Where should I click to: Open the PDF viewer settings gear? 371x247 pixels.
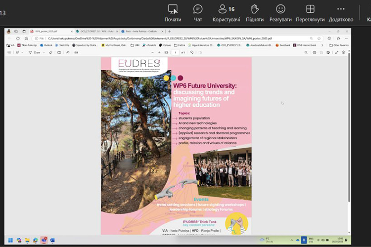pyautogui.click(x=344, y=52)
